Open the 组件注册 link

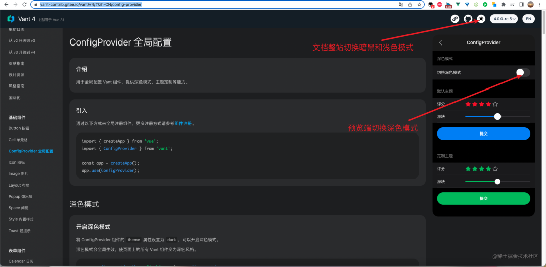(x=183, y=123)
